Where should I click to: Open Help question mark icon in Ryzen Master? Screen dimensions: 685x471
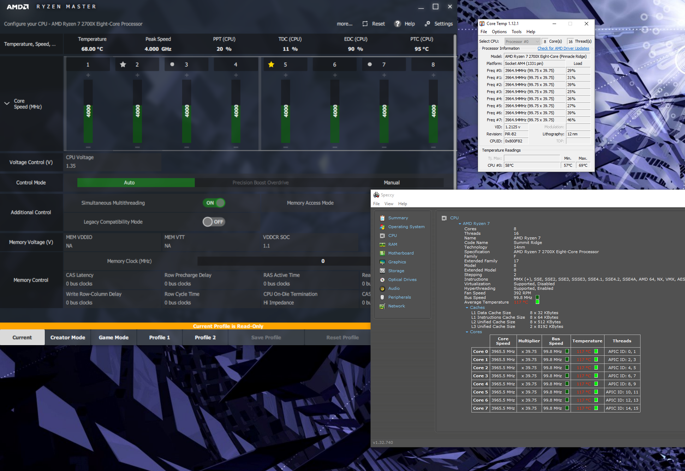[398, 24]
